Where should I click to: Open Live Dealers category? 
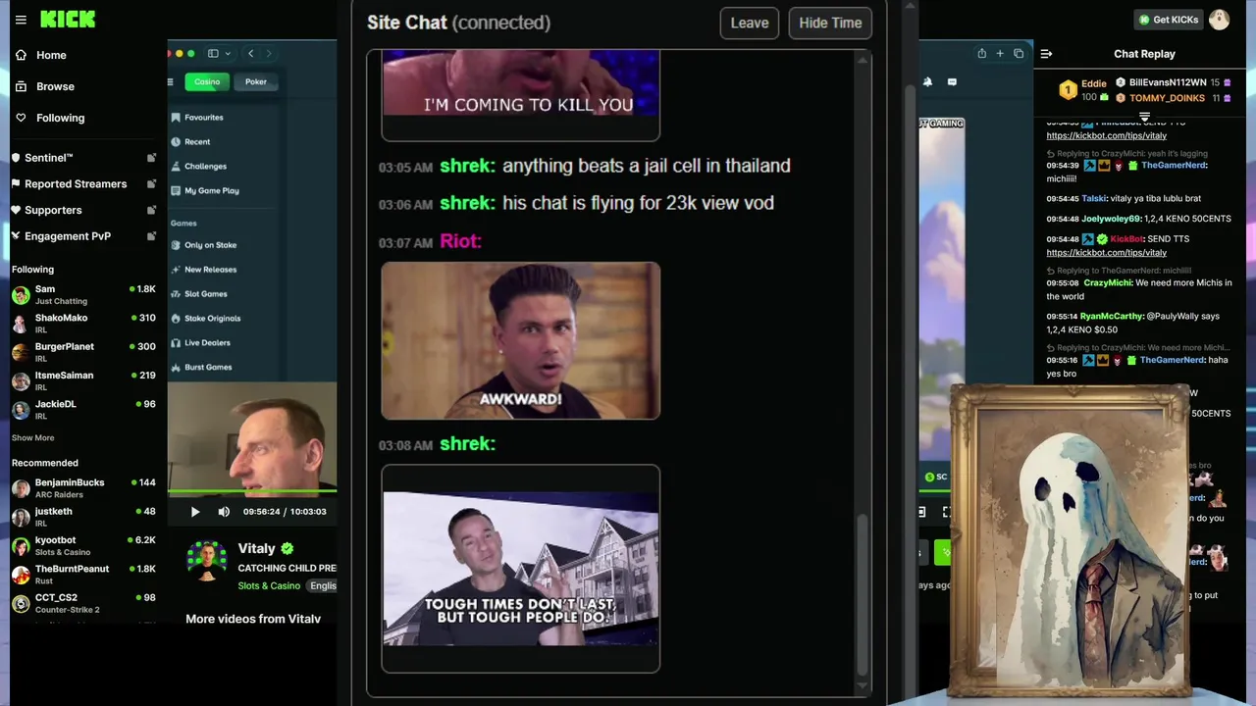tap(200, 343)
